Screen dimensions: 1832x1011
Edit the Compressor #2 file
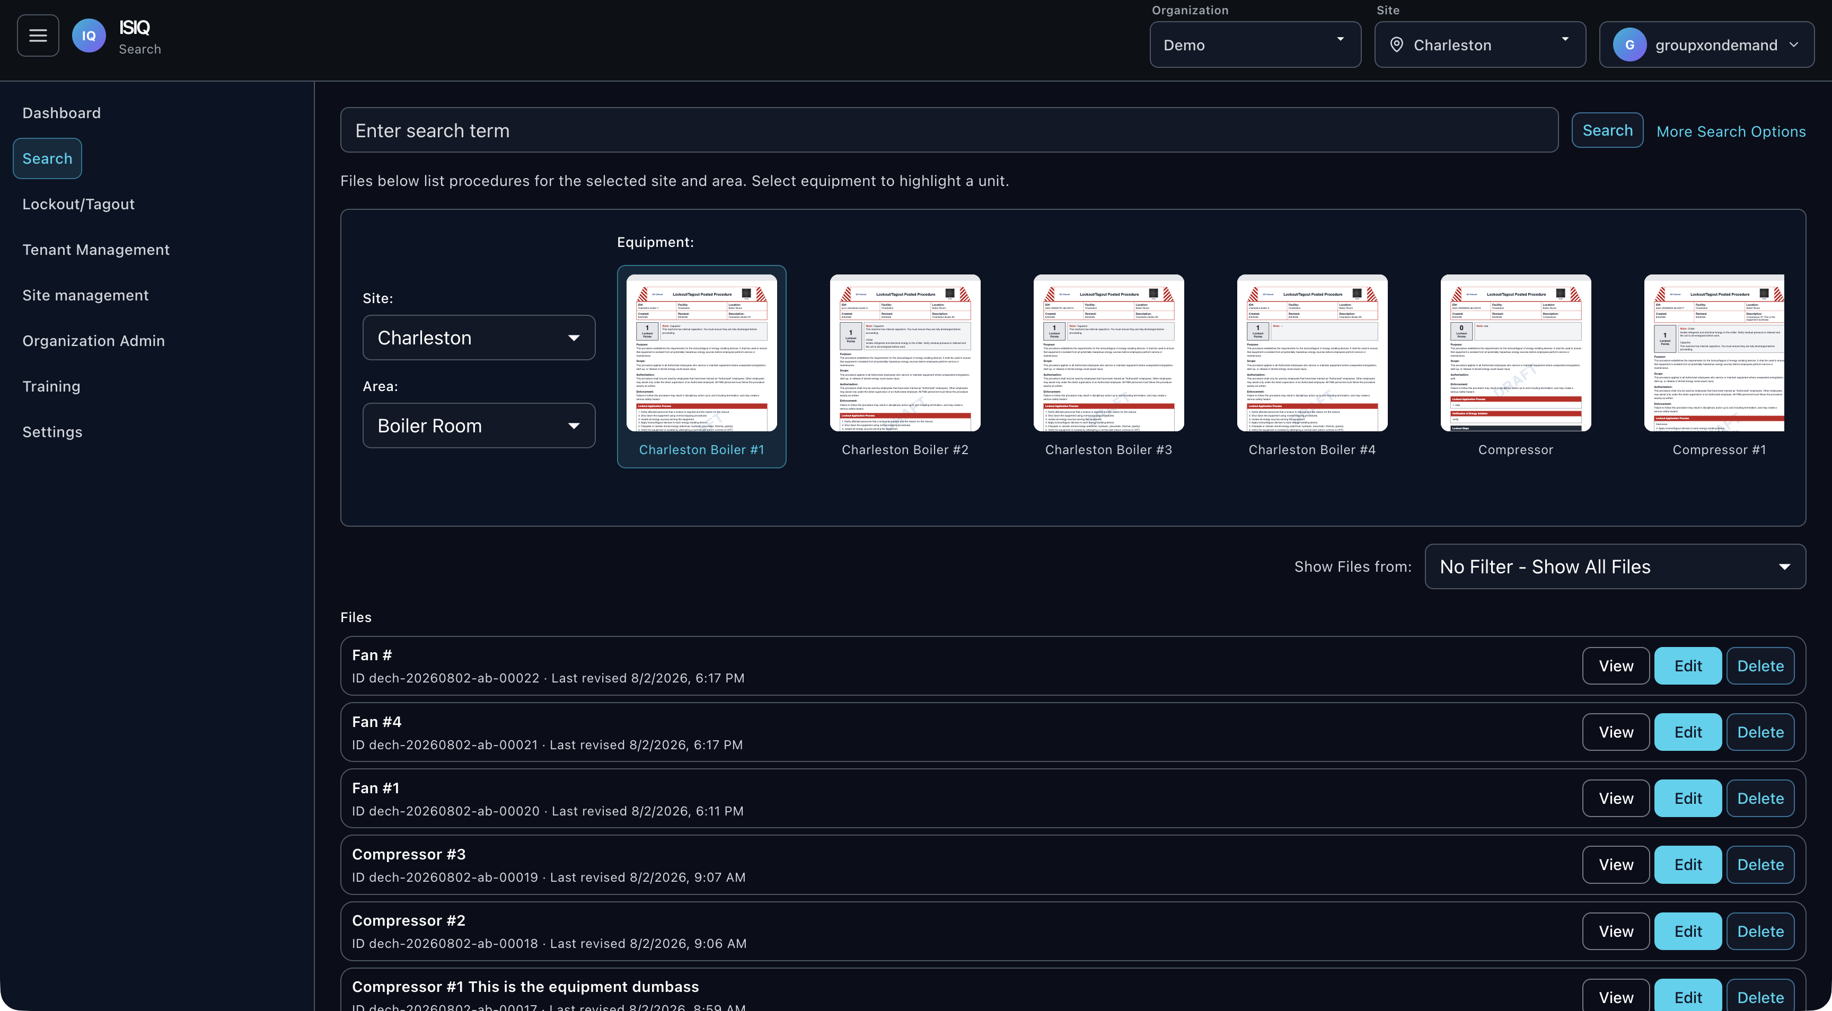coord(1688,930)
